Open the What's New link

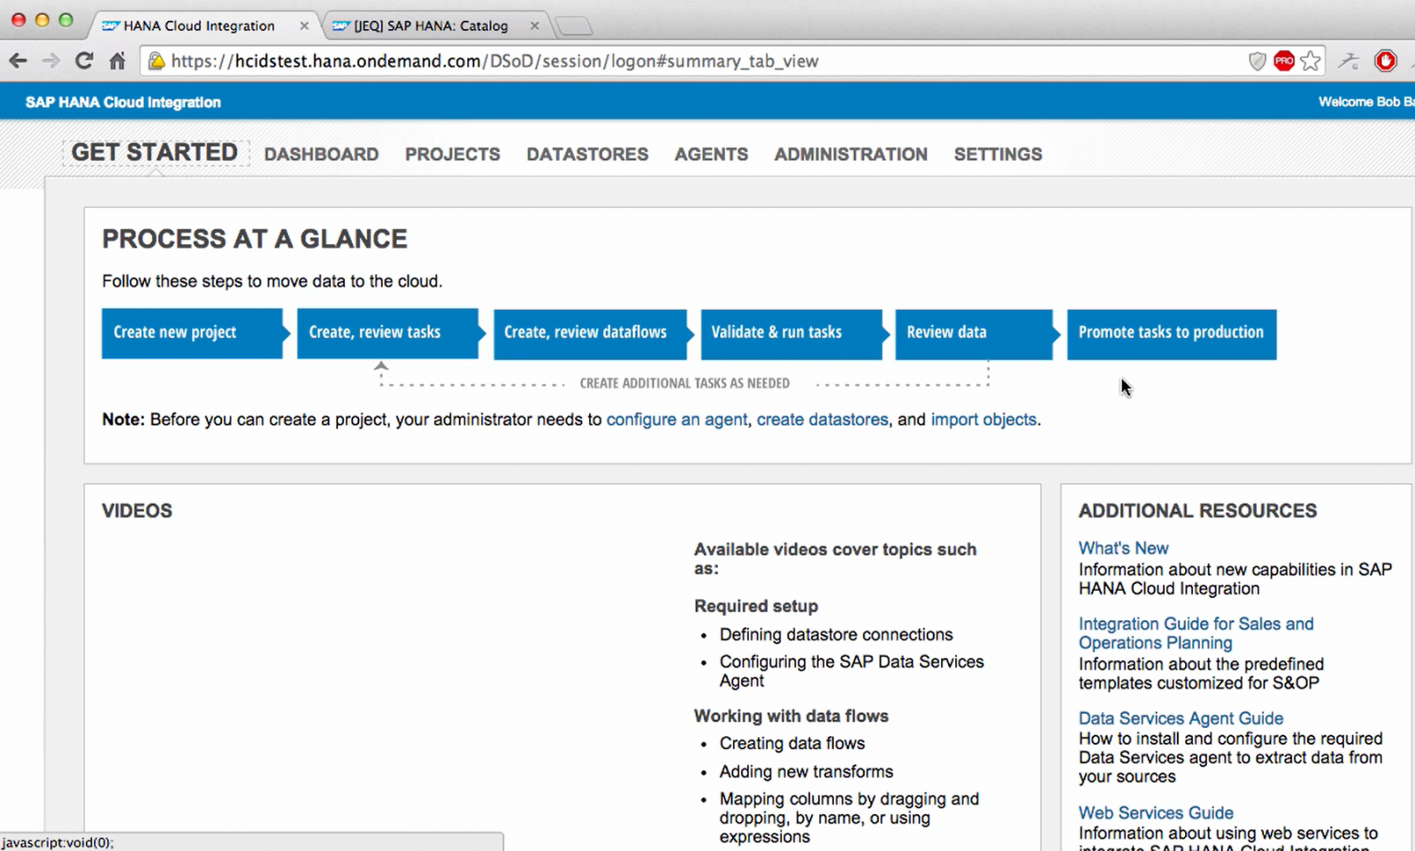click(x=1123, y=548)
